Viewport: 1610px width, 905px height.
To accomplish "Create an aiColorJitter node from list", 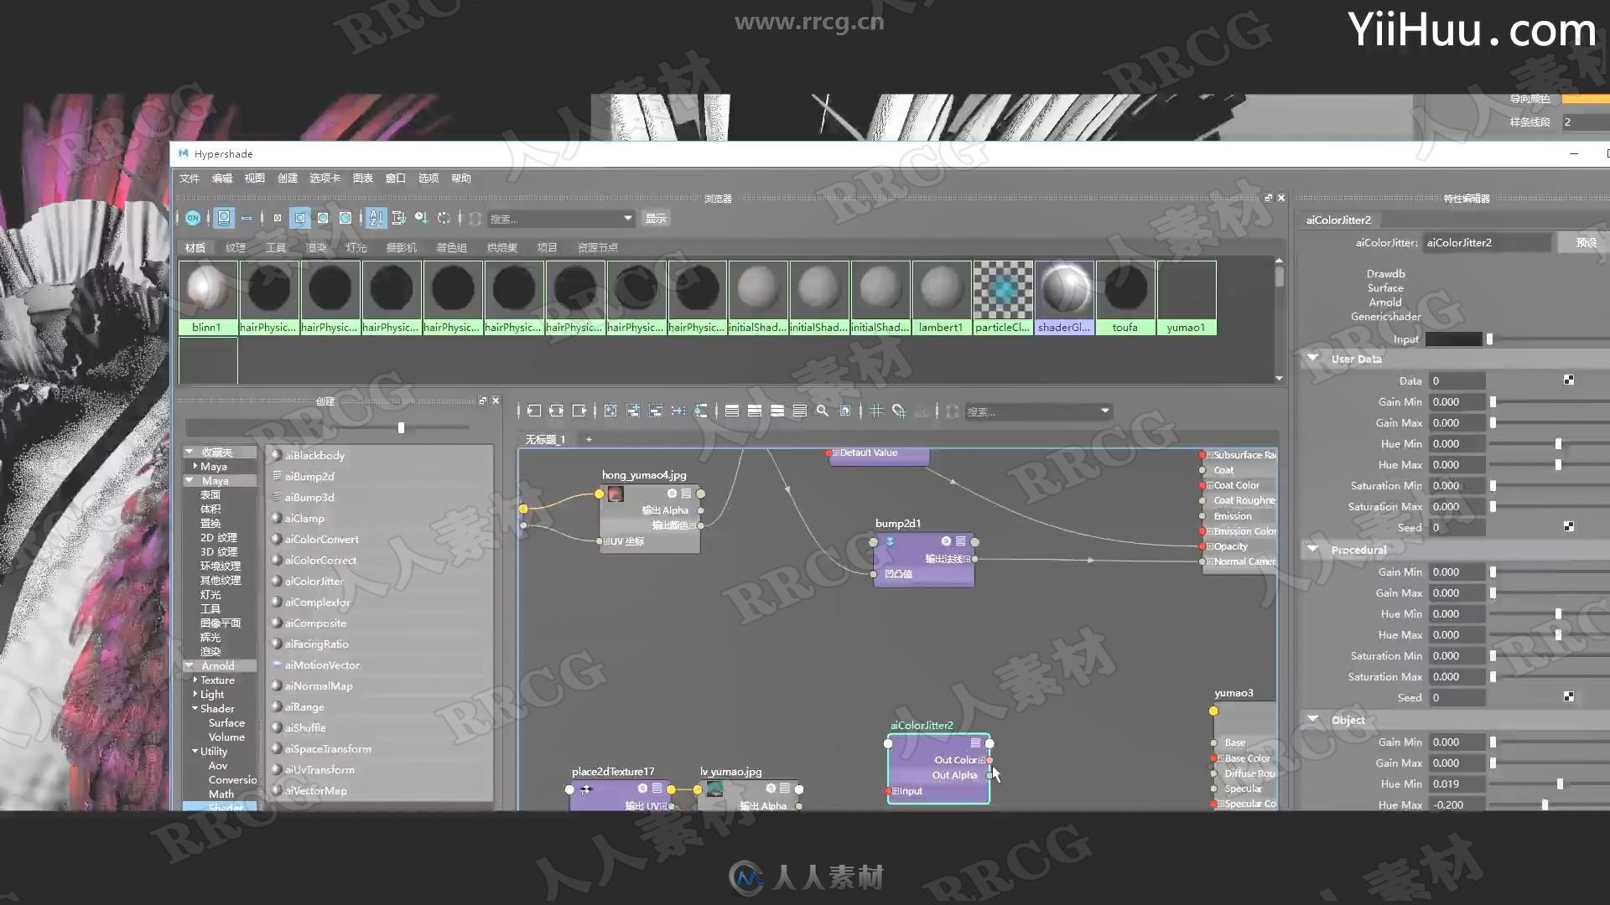I will (x=314, y=581).
